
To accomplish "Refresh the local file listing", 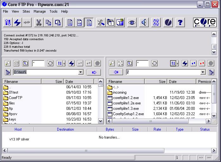I will 50,63.
